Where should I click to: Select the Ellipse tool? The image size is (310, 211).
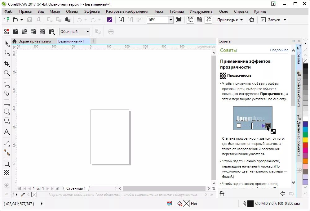pyautogui.click(x=7, y=111)
